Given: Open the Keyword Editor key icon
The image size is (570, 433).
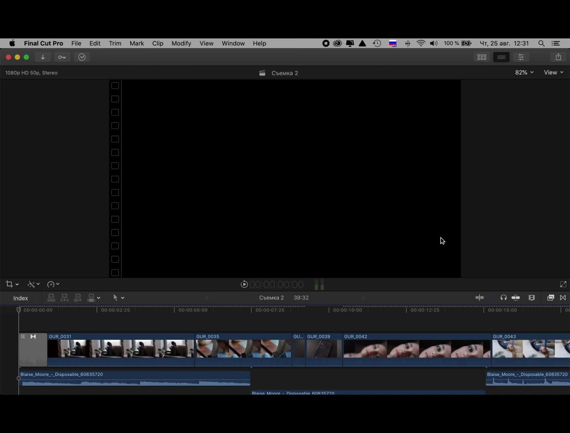Looking at the screenshot, I should [62, 57].
